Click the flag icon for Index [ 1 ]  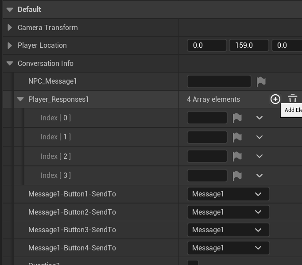click(x=237, y=137)
